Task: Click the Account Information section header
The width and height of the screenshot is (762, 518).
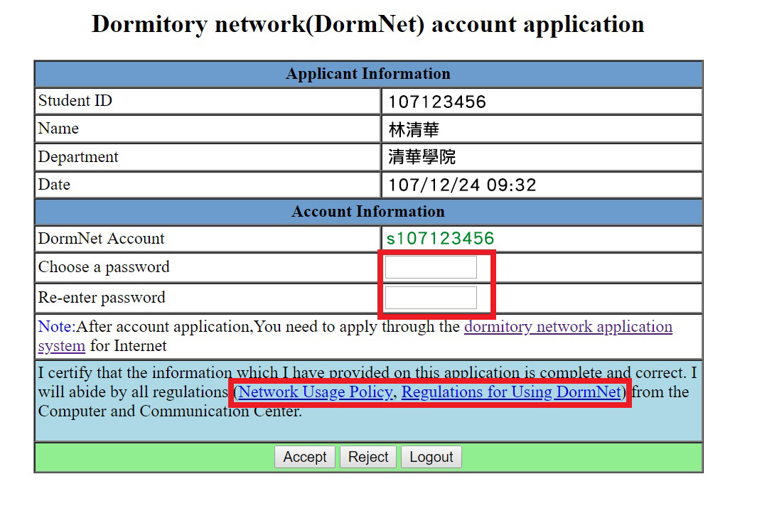Action: click(367, 212)
